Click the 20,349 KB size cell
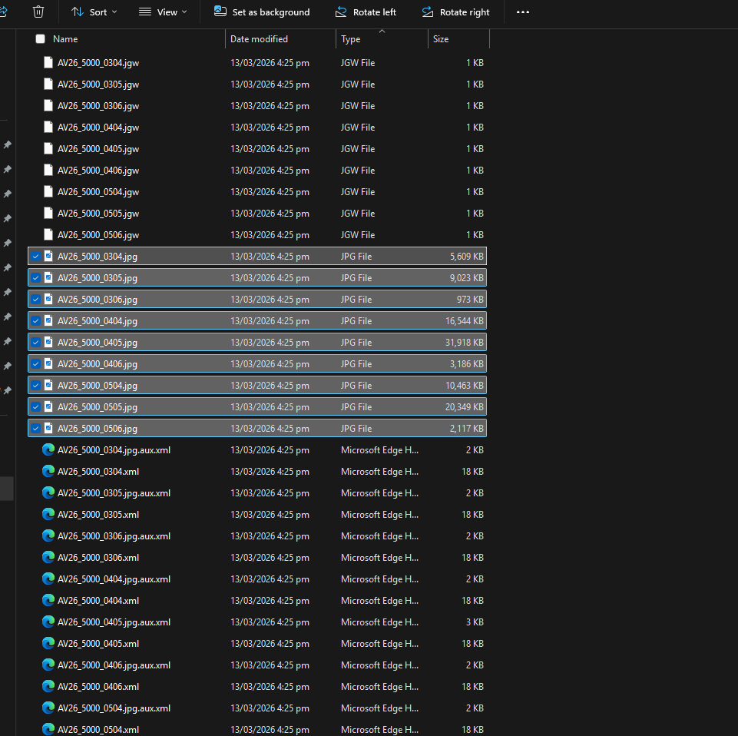The height and width of the screenshot is (736, 738). click(x=464, y=407)
